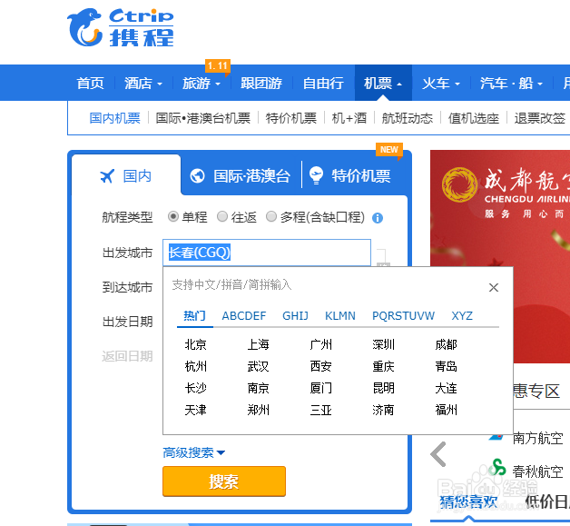Viewport: 570px width, 526px height.
Task: Select the 单程 radio button
Action: click(173, 217)
